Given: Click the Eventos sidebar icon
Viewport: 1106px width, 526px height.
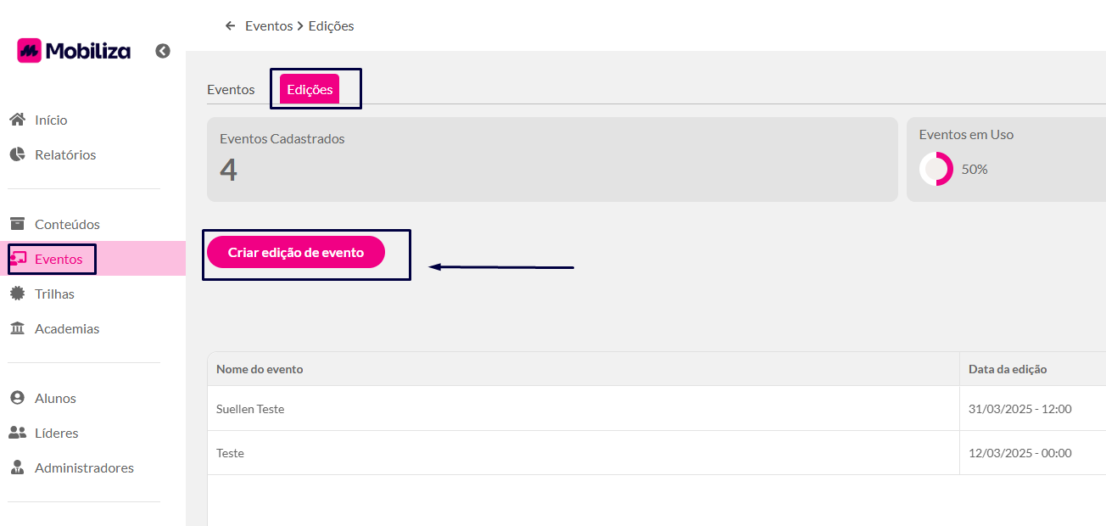Looking at the screenshot, I should coord(17,259).
